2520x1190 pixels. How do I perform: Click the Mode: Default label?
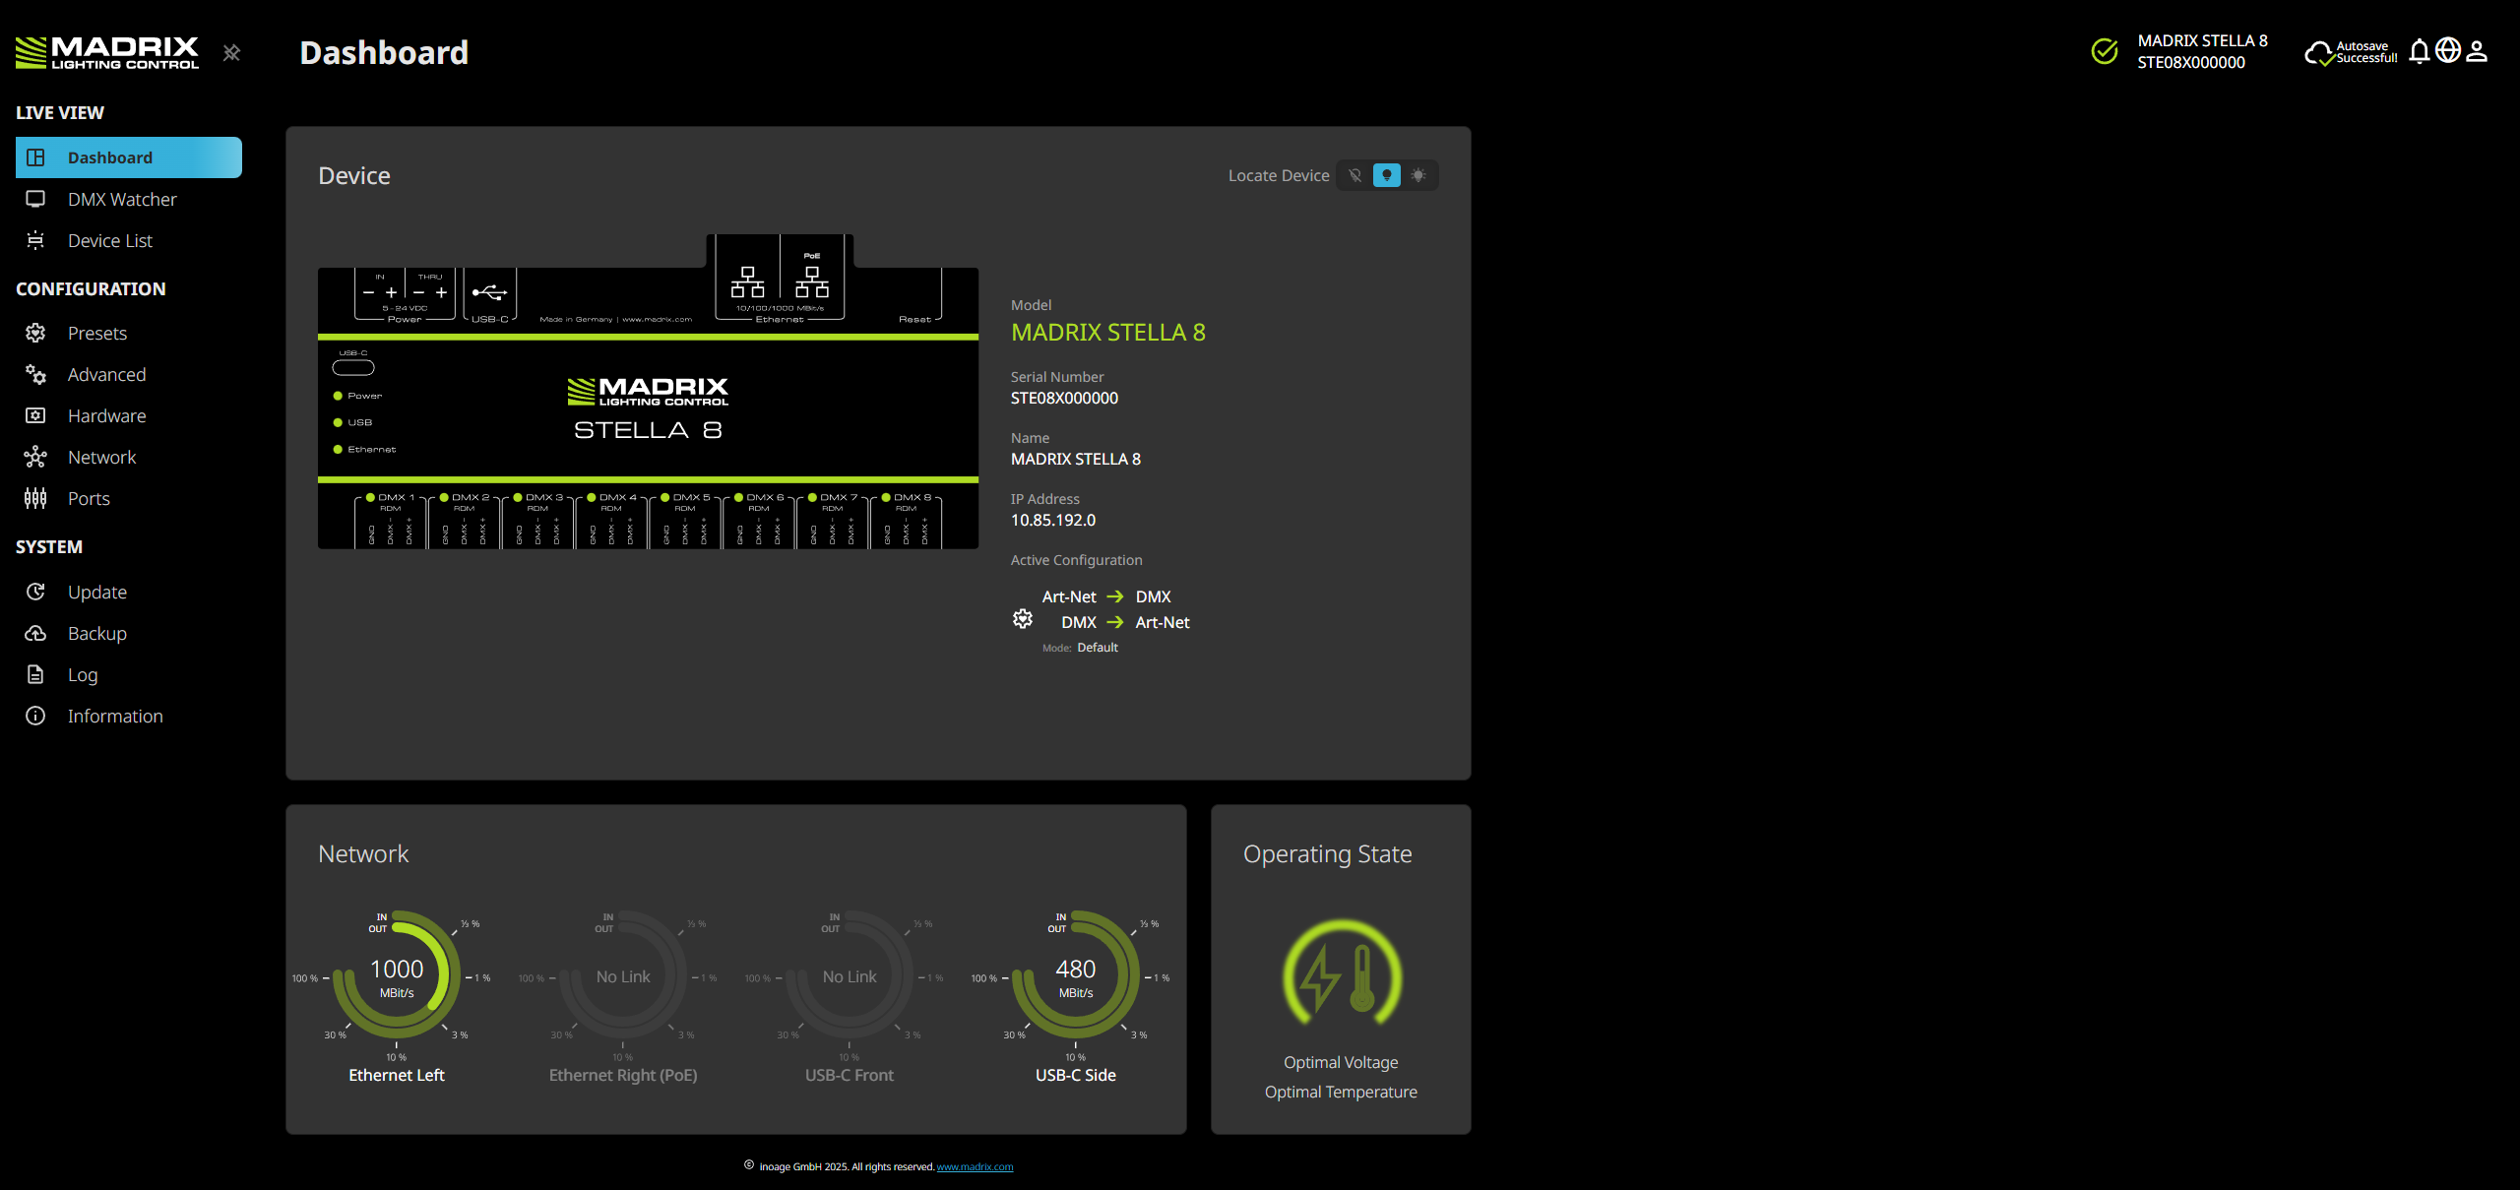pos(1080,648)
